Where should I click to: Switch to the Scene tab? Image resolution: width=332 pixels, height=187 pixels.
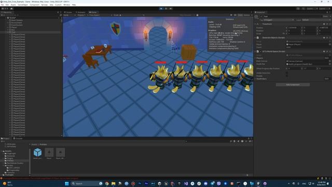tap(68, 12)
